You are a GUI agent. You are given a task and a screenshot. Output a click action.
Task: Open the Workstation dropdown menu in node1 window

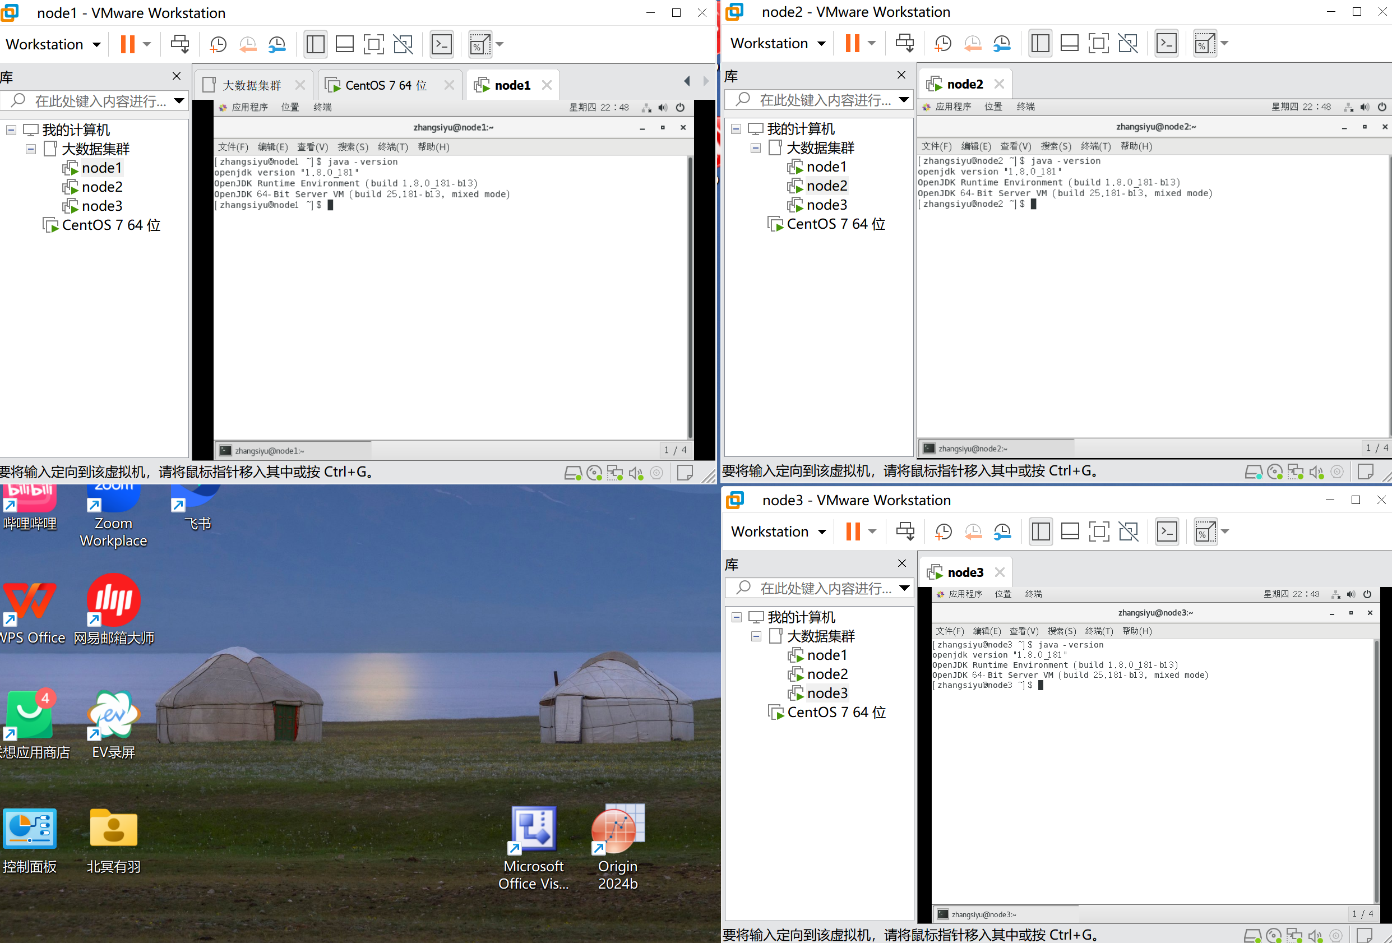[x=53, y=44]
